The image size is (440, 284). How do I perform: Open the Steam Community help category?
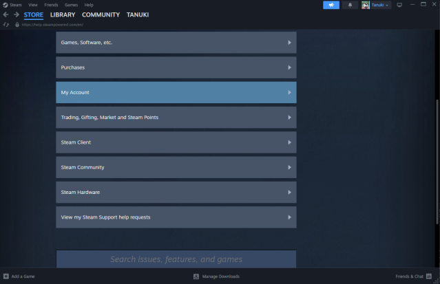point(176,167)
